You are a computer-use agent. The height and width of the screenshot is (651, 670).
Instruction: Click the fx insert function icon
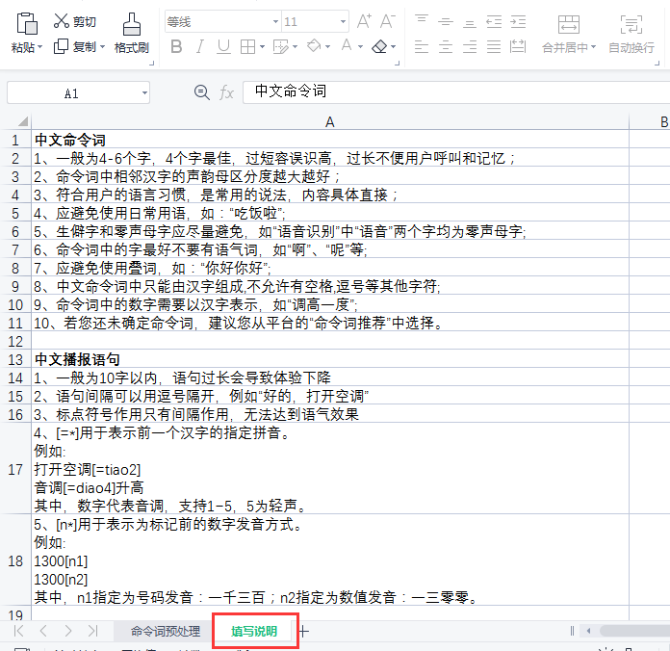(x=226, y=91)
